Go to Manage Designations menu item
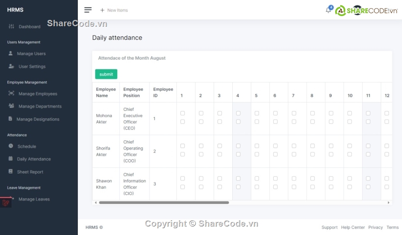The image size is (402, 235). pyautogui.click(x=38, y=119)
